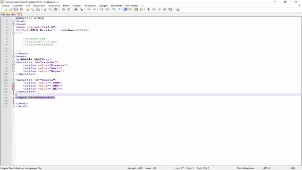The height and width of the screenshot is (170, 302).
Task: Toggle Word Wrap in the toolbar
Action: (x=114, y=9)
